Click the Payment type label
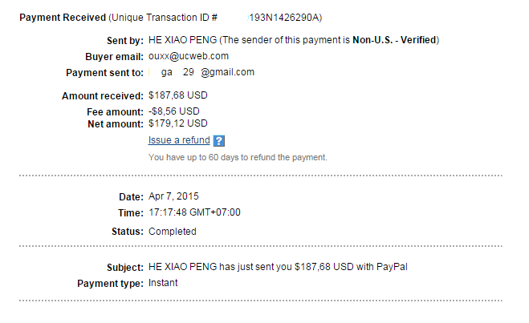 coord(110,284)
